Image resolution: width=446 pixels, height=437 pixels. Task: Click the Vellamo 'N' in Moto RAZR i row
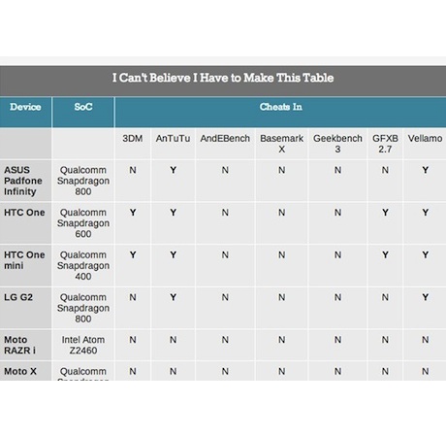pos(425,340)
